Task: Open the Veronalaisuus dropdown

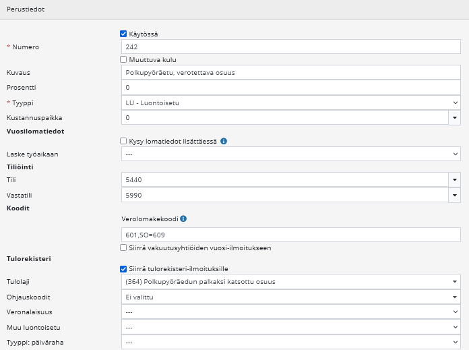Action: (290, 312)
